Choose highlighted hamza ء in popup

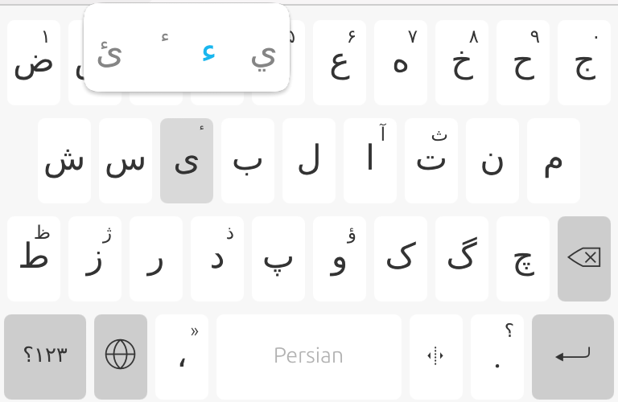[208, 52]
